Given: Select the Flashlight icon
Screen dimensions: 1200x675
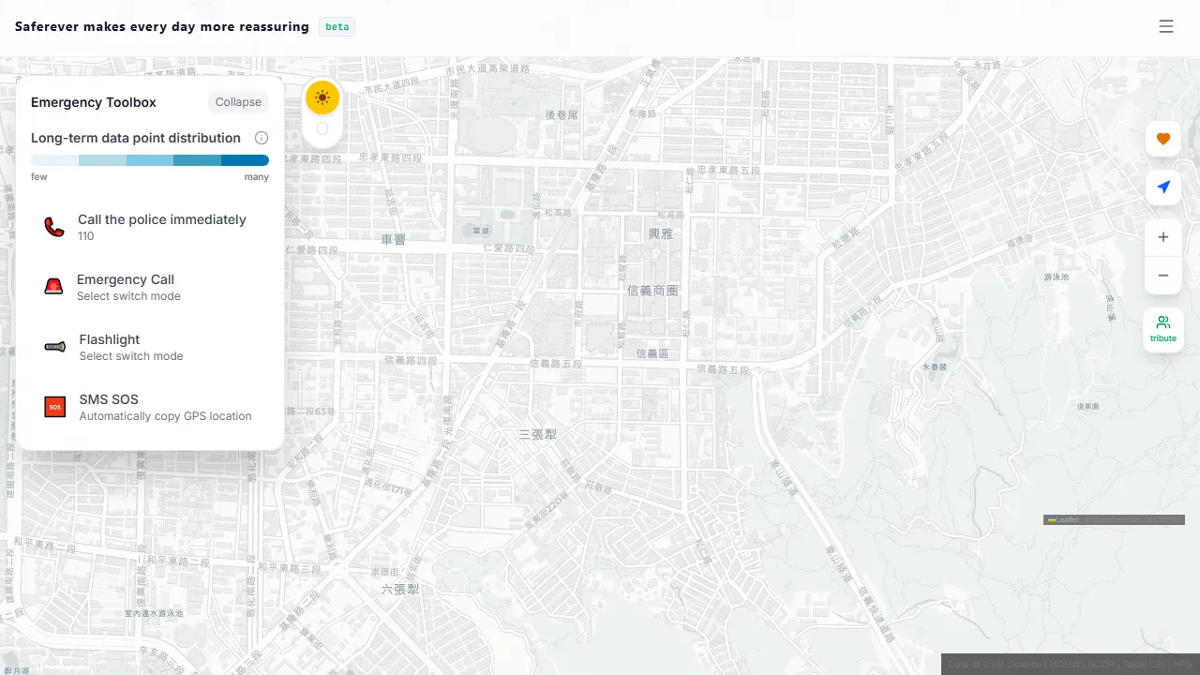Looking at the screenshot, I should point(53,346).
